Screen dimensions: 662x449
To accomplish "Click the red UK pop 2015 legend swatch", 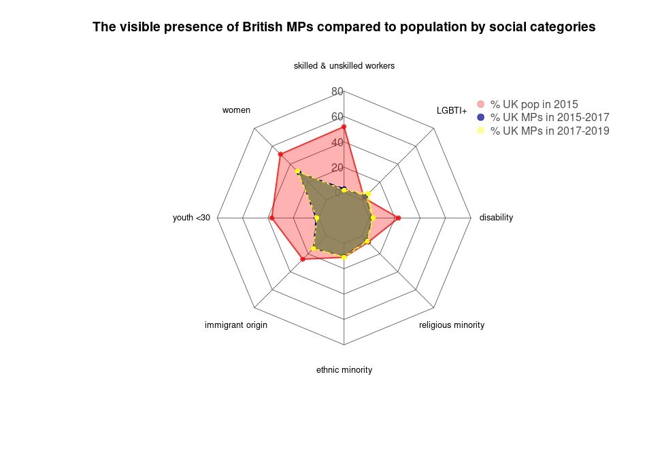I will point(481,105).
